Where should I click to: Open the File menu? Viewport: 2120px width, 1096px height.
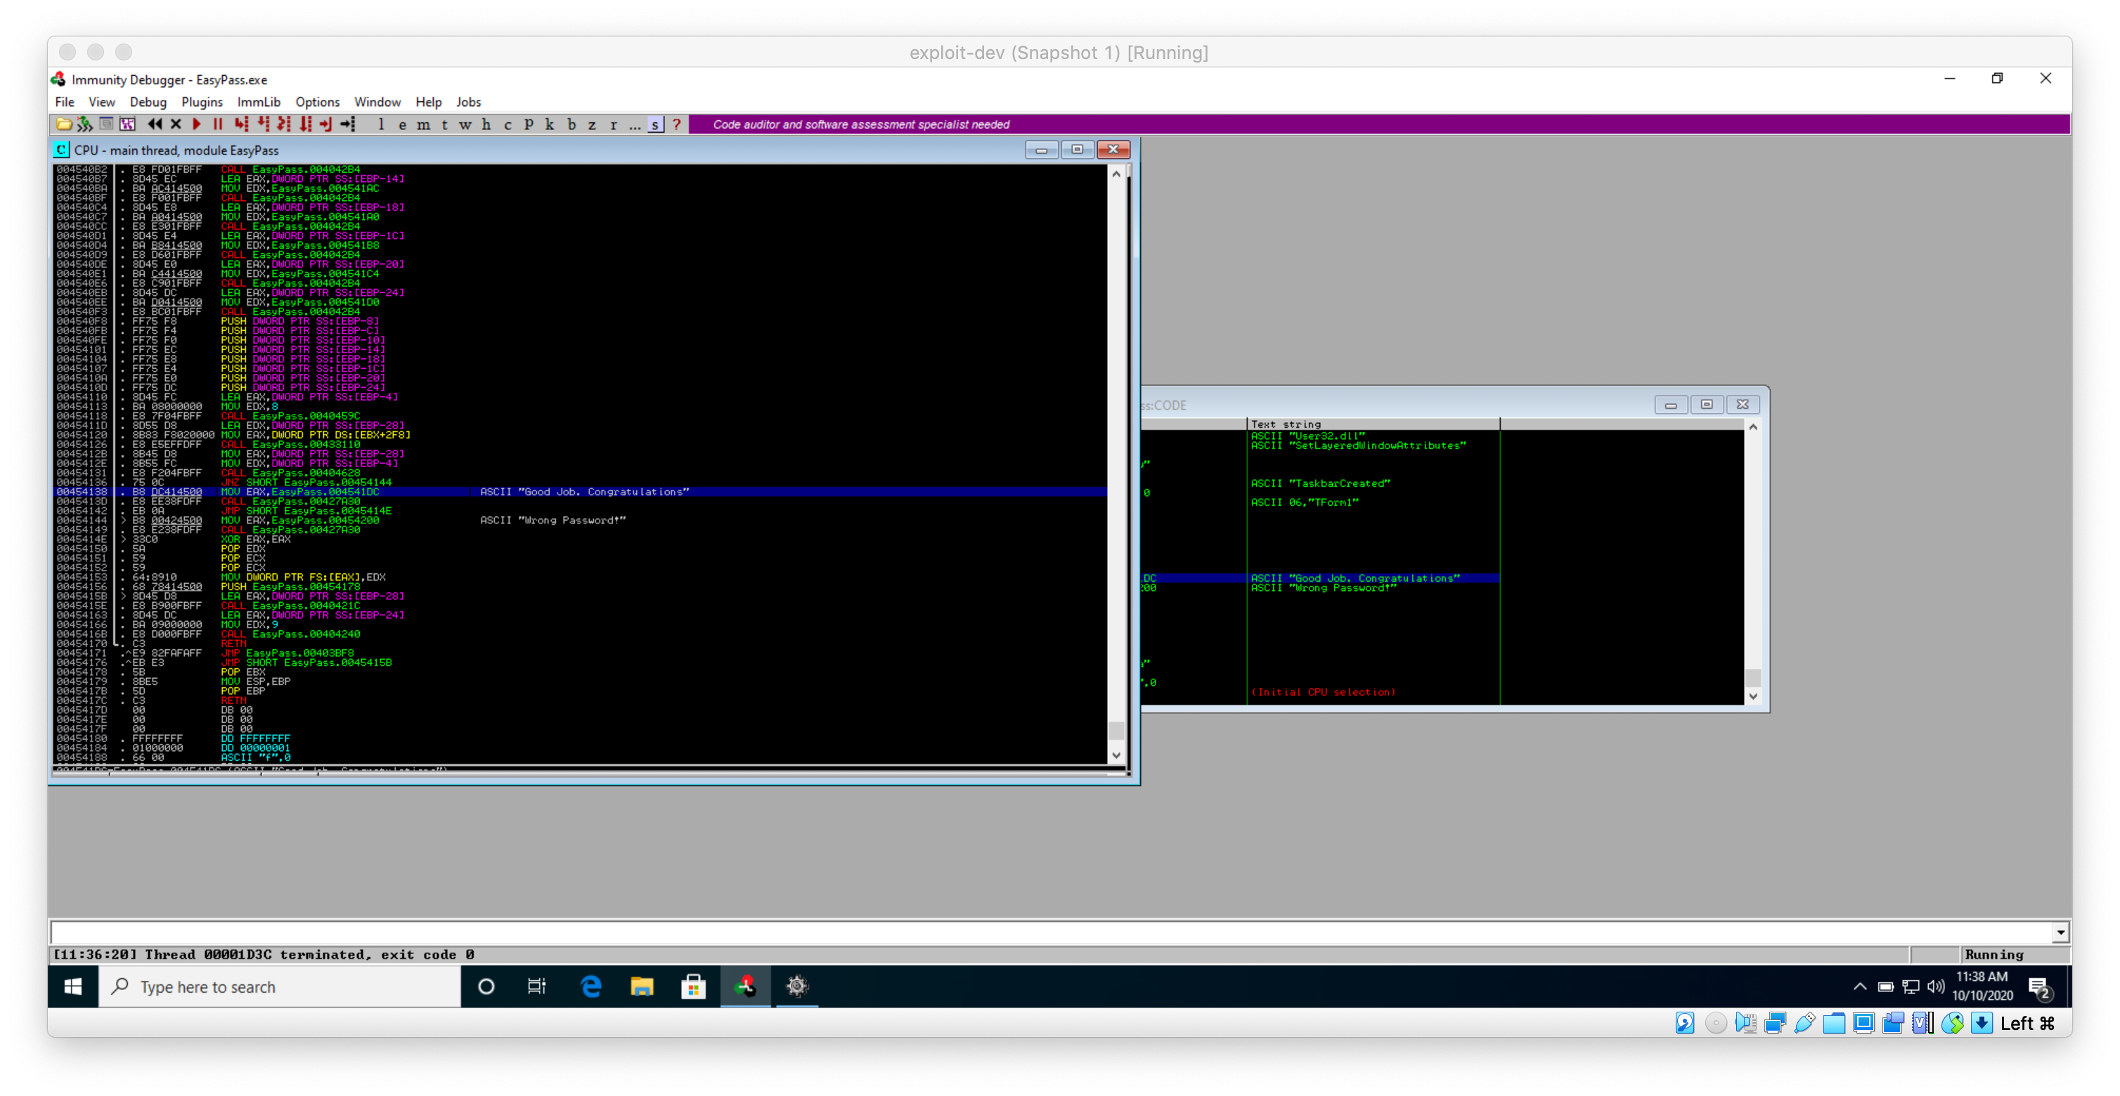(x=64, y=102)
